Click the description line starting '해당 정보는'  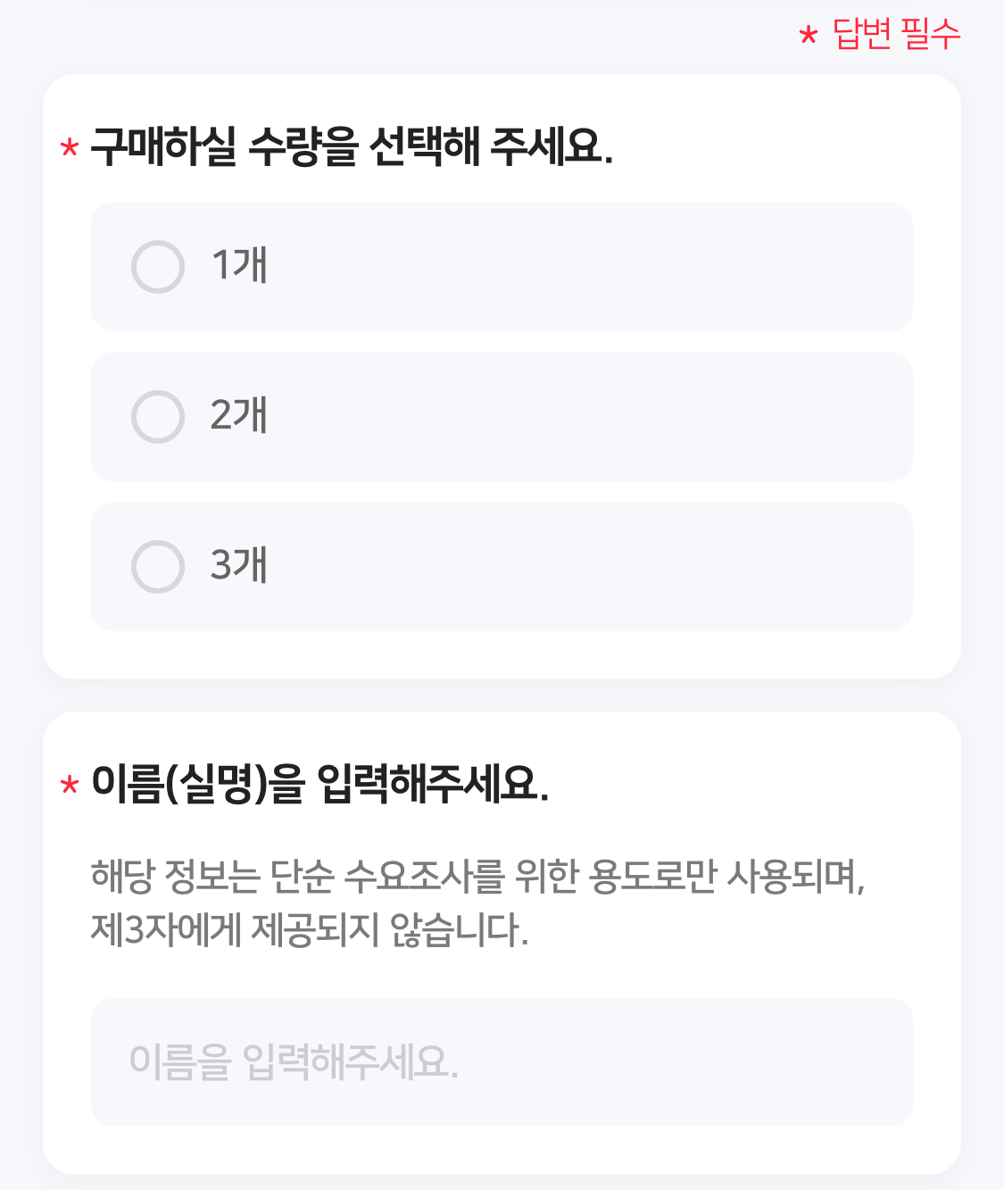tap(477, 877)
